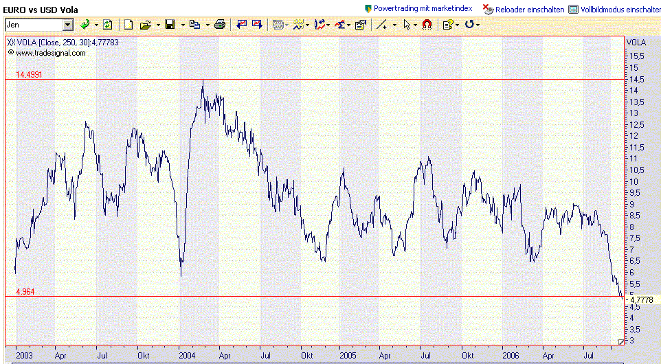Viewport: 661px width, 364px height.
Task: Expand the green arrow icon's dropdown
Action: tap(96, 25)
